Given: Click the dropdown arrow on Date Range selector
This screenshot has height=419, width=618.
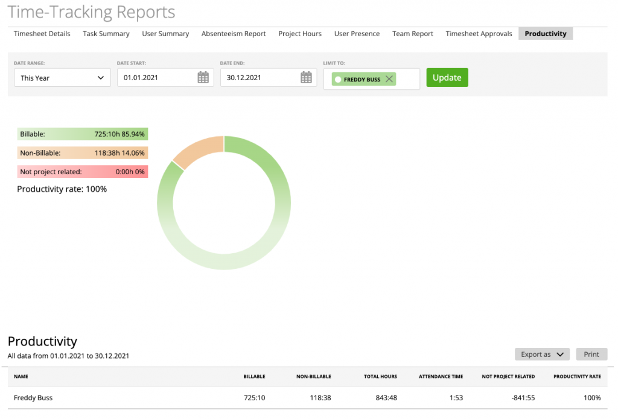Looking at the screenshot, I should tap(101, 77).
